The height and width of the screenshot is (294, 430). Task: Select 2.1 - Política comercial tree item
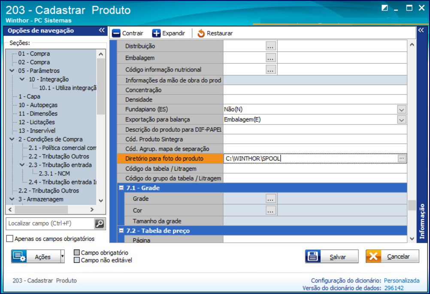[x=62, y=148]
